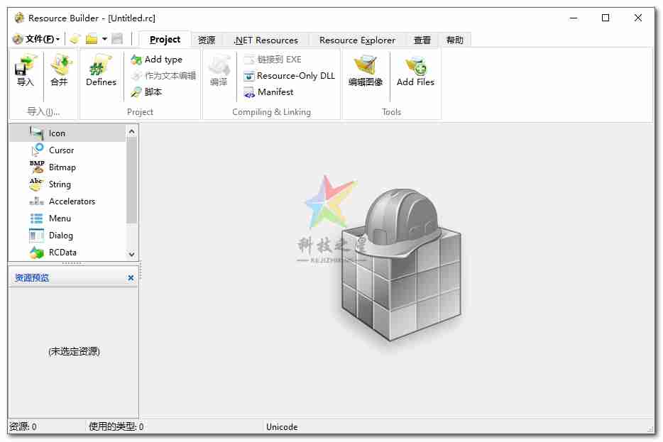Launch the 编辑图像 image editor
Viewport: 663px width, 442px height.
(x=366, y=71)
